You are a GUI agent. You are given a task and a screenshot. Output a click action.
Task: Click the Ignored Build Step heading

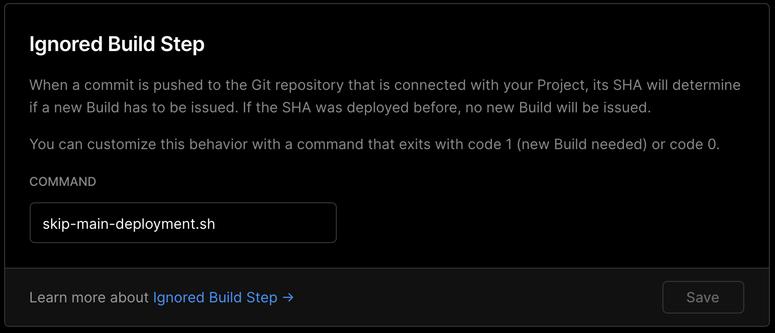pos(117,44)
